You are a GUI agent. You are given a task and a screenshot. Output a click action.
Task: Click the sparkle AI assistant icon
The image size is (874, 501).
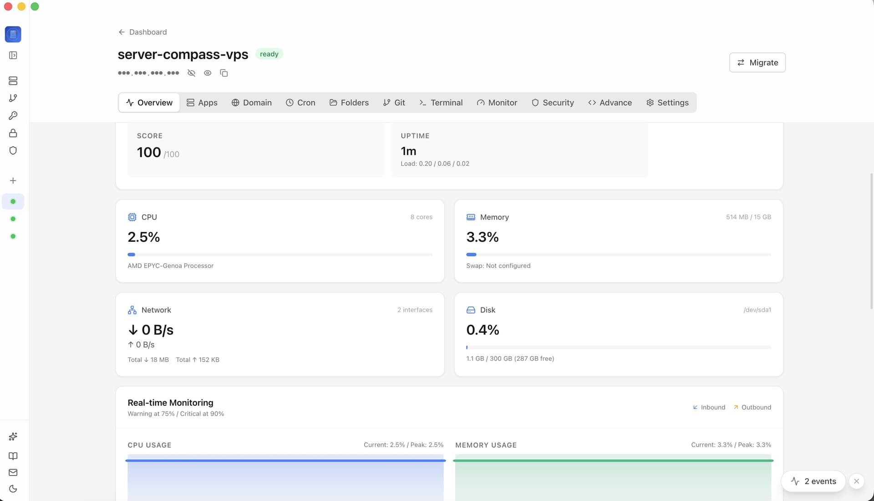(13, 436)
